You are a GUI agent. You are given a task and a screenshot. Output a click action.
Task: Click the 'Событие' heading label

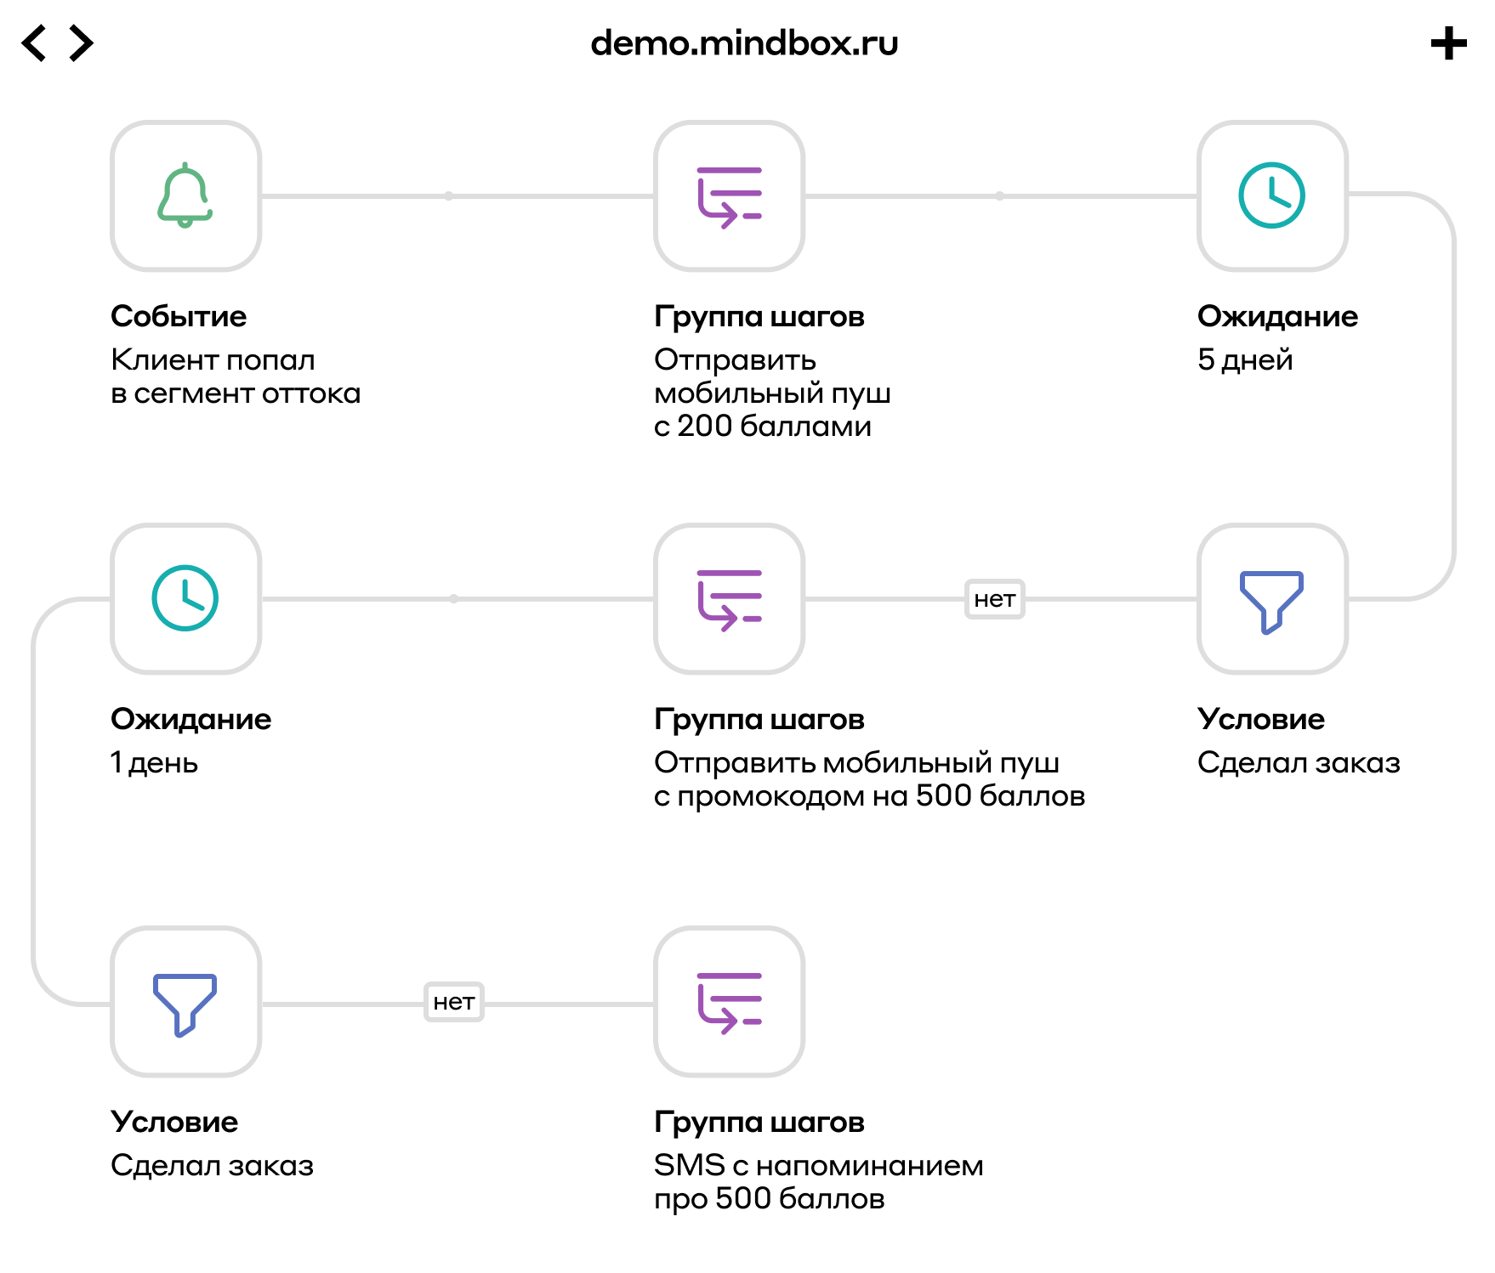179,316
